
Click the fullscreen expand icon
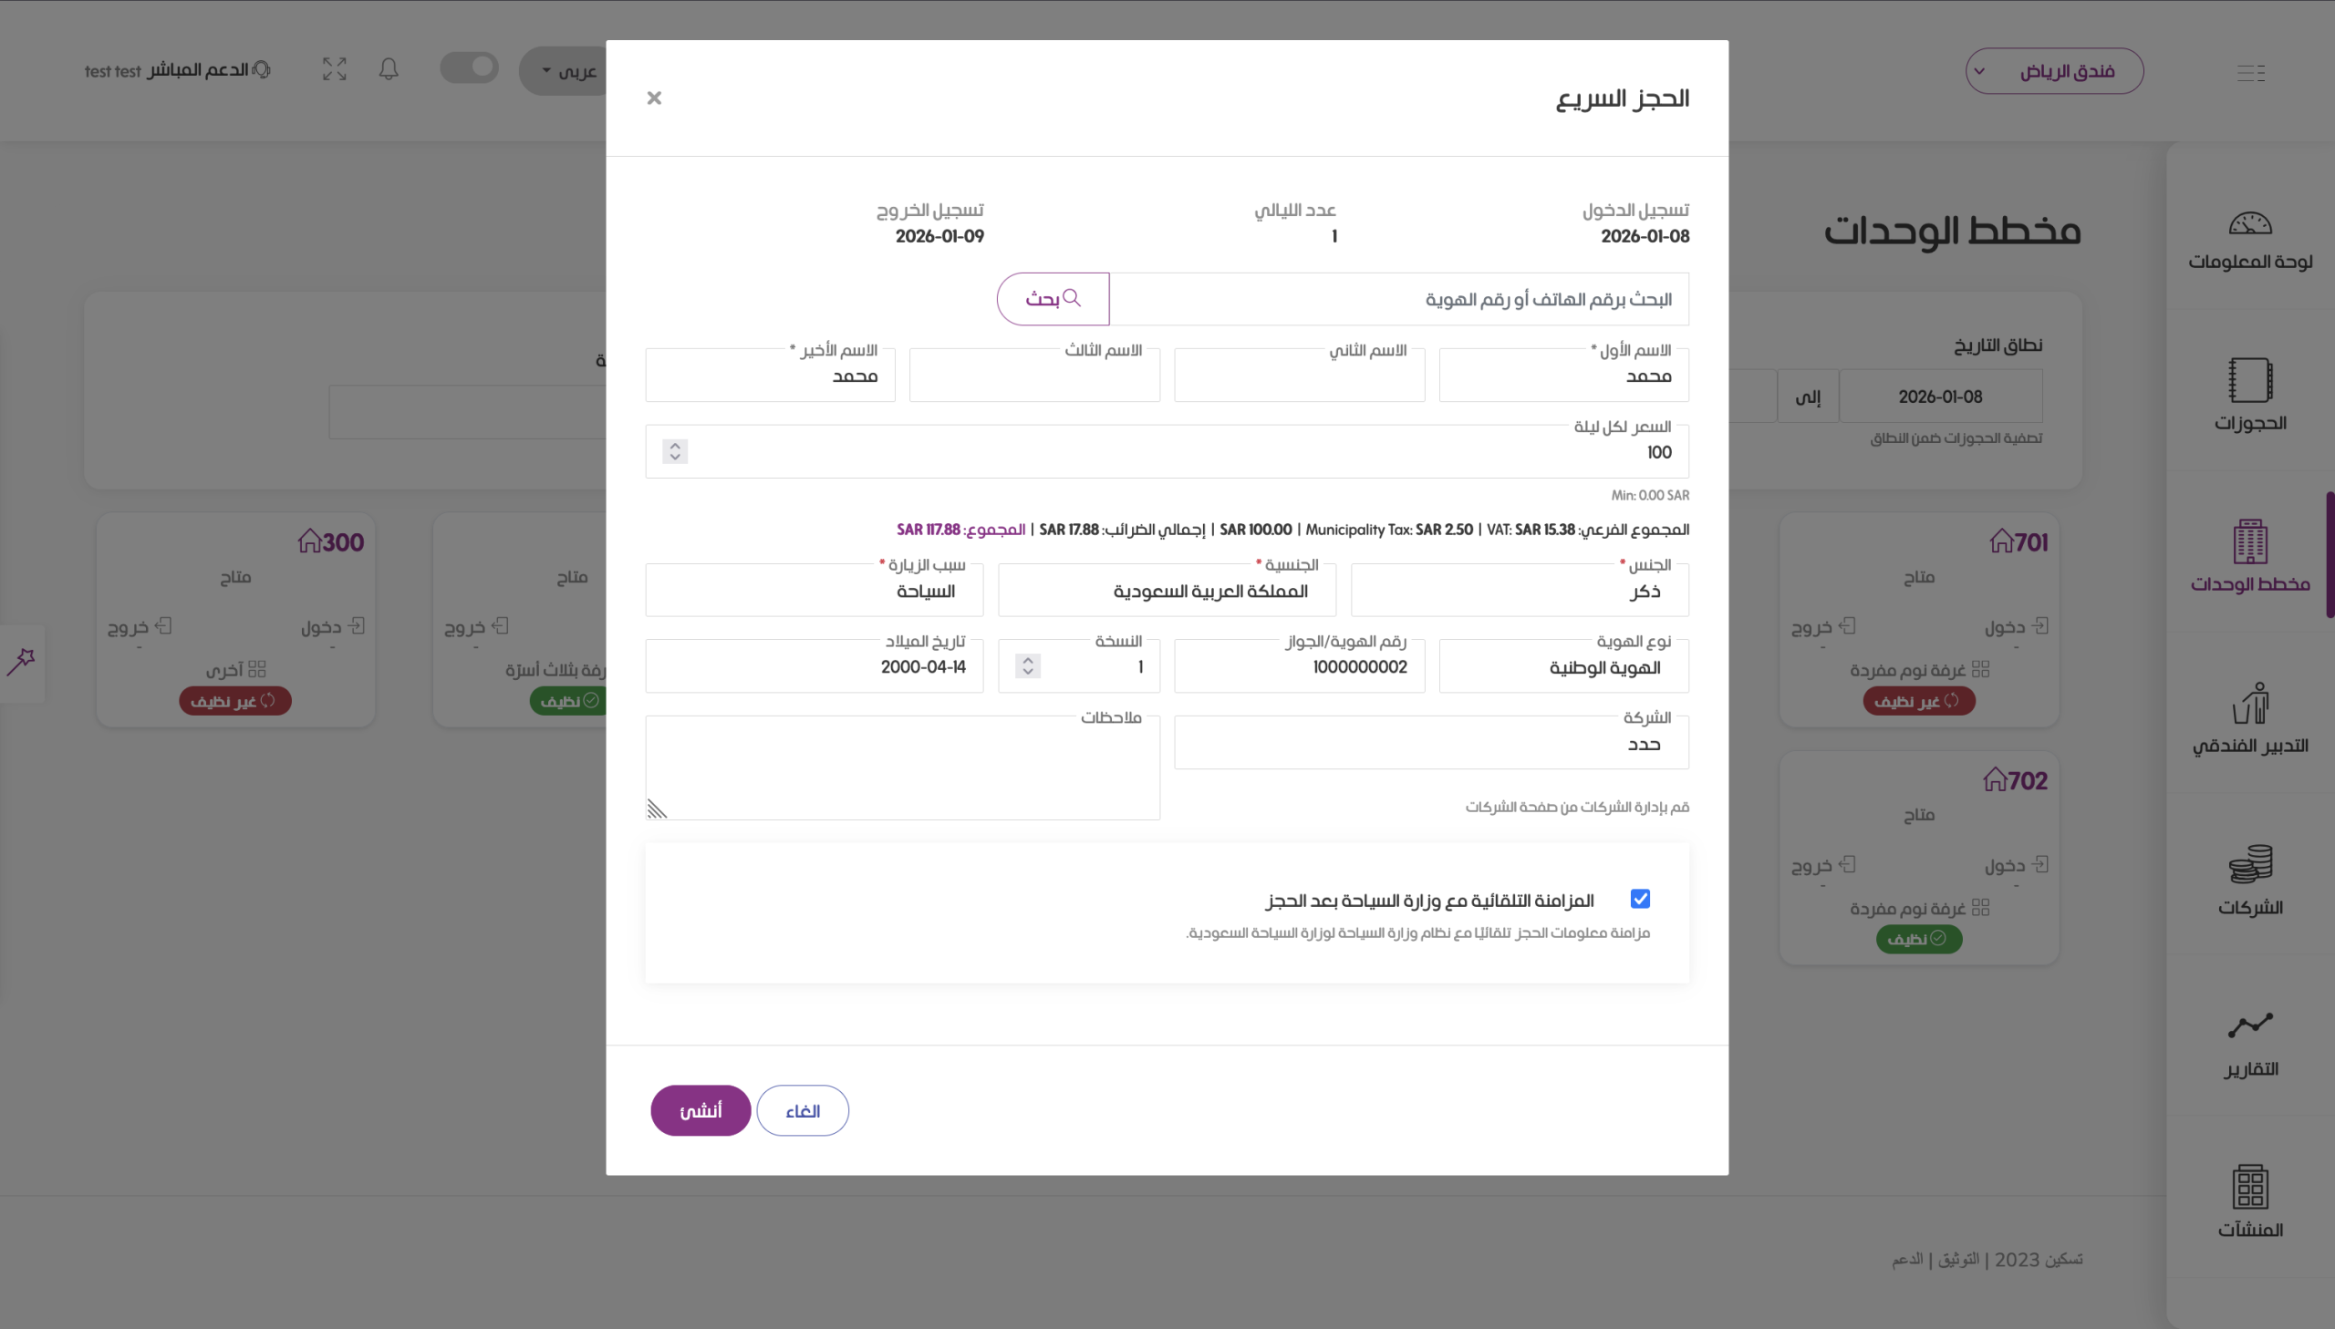(334, 69)
